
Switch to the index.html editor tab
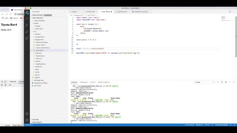pos(91,11)
